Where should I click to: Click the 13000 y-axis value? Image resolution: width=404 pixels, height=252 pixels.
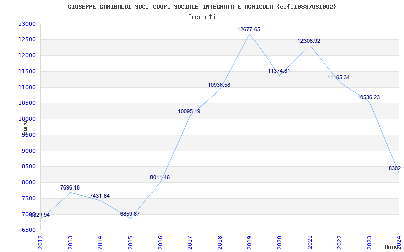27,24
